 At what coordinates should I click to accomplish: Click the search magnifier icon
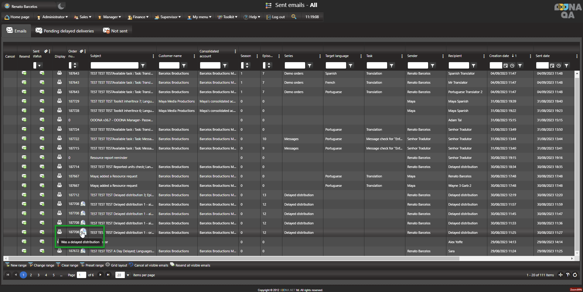(294, 17)
